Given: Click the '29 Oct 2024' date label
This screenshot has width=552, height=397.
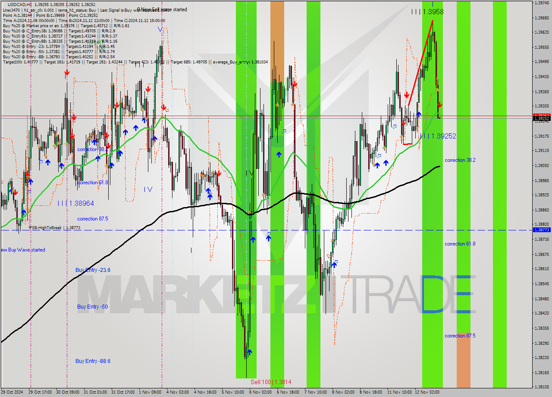Looking at the screenshot, I should point(12,392).
